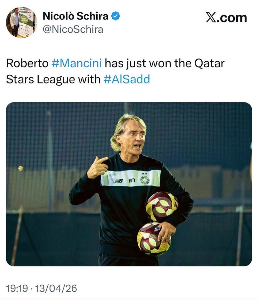Screen dimensions: 258x300
Task: Click the X.com logo
Action: click(x=226, y=18)
